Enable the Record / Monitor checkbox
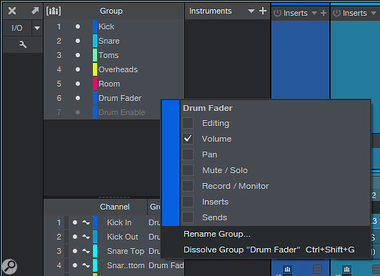This screenshot has width=380, height=276. 188,186
